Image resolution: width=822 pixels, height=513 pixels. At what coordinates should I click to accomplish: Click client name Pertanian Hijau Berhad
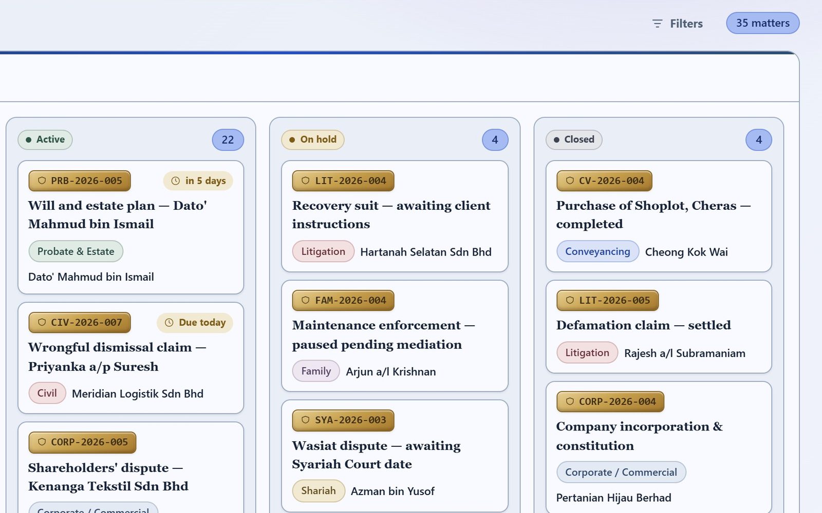coord(613,498)
